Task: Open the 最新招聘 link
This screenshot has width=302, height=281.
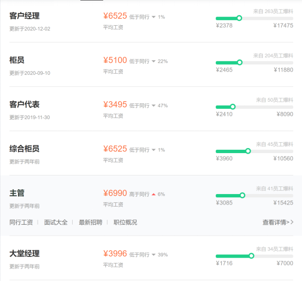Action: (x=91, y=223)
